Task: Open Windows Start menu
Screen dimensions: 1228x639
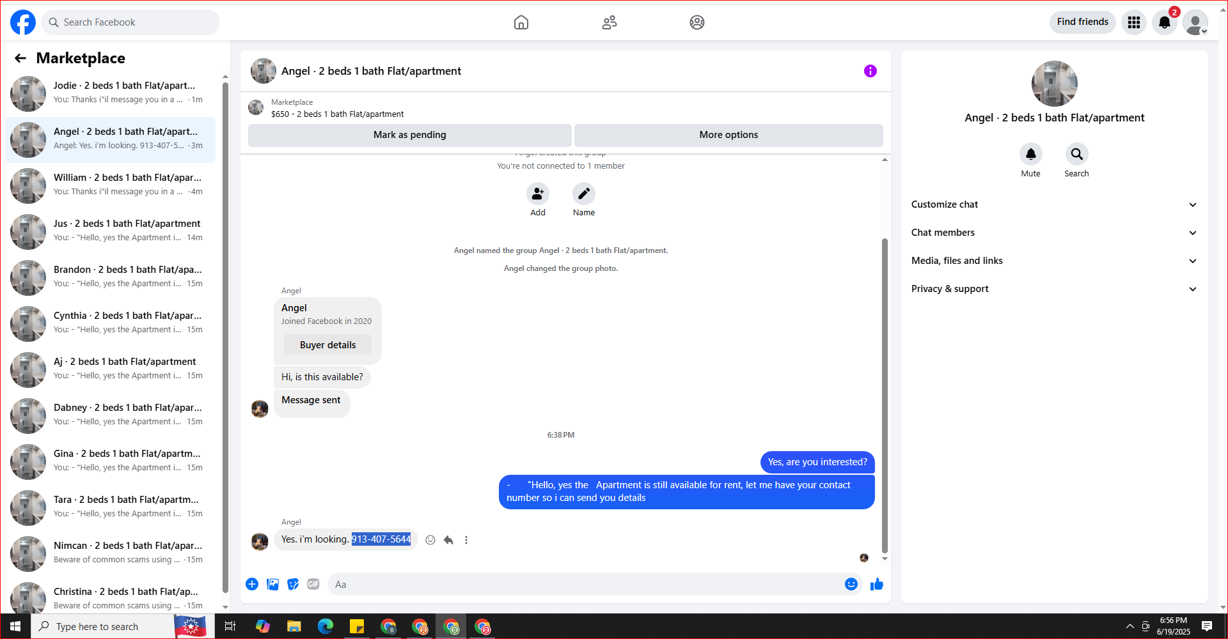Action: (x=15, y=626)
